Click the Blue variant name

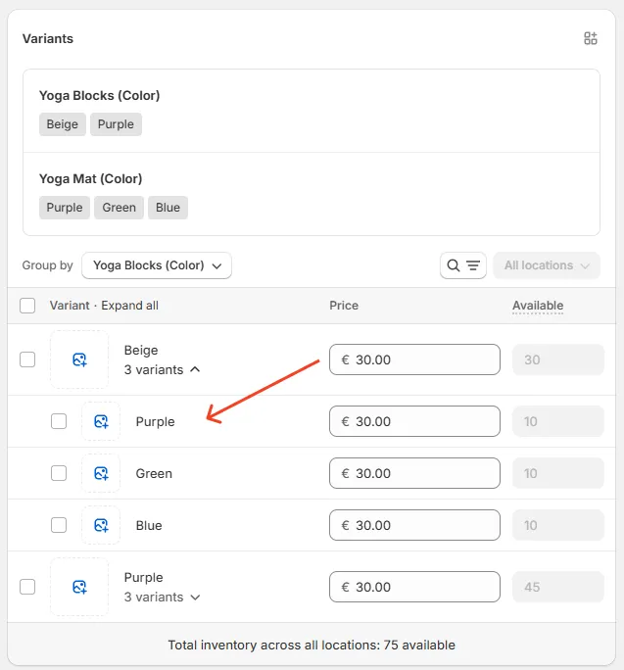tap(149, 525)
